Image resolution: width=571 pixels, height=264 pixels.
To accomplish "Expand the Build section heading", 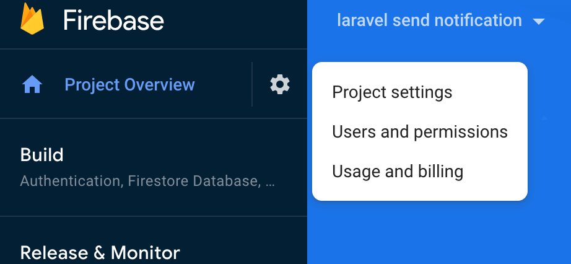I will point(42,155).
